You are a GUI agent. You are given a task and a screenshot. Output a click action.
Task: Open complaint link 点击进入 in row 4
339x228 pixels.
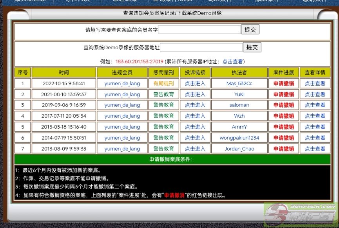(195, 116)
